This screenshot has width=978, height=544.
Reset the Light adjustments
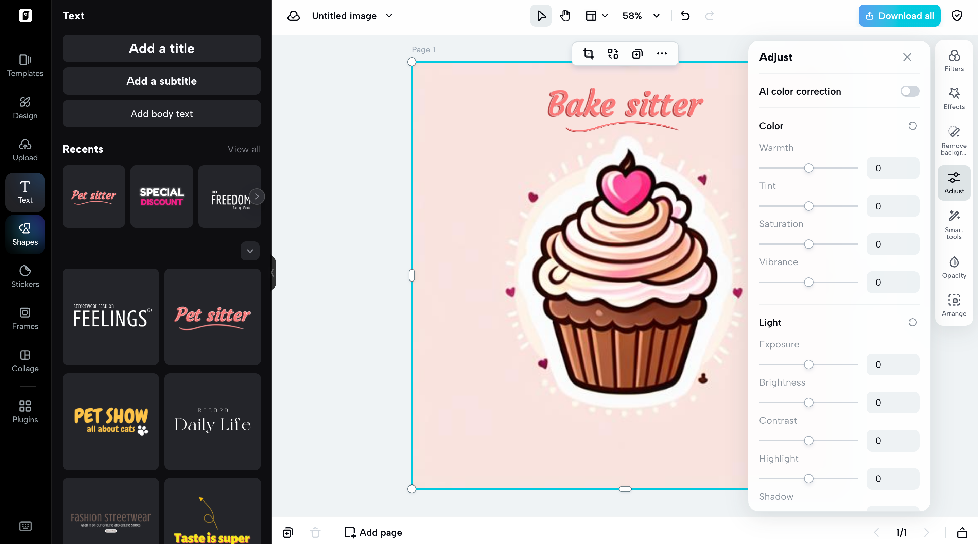pyautogui.click(x=912, y=322)
